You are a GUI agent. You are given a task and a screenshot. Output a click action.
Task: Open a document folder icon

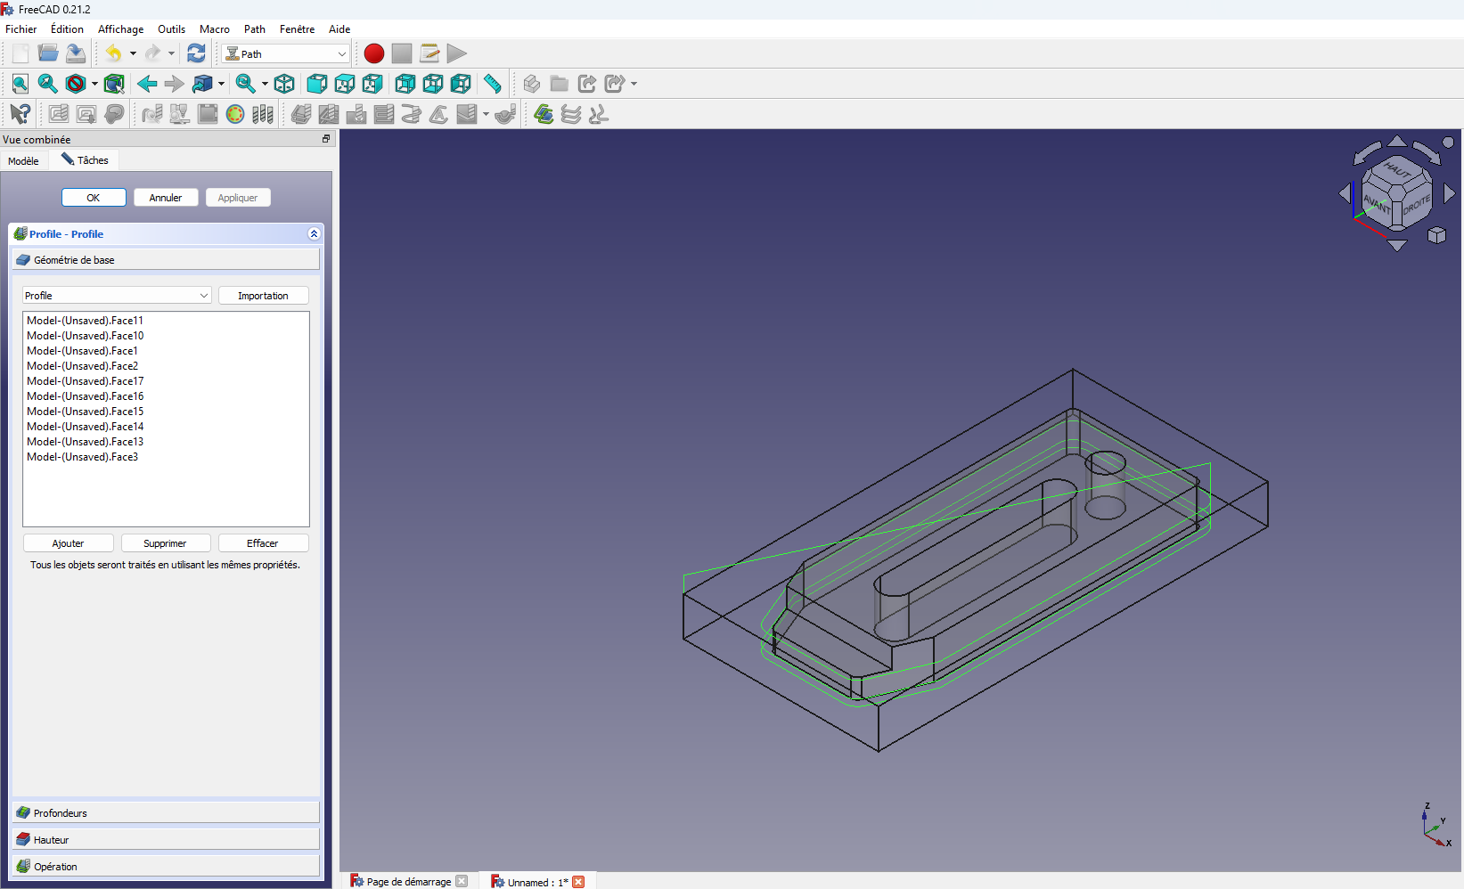[x=48, y=53]
